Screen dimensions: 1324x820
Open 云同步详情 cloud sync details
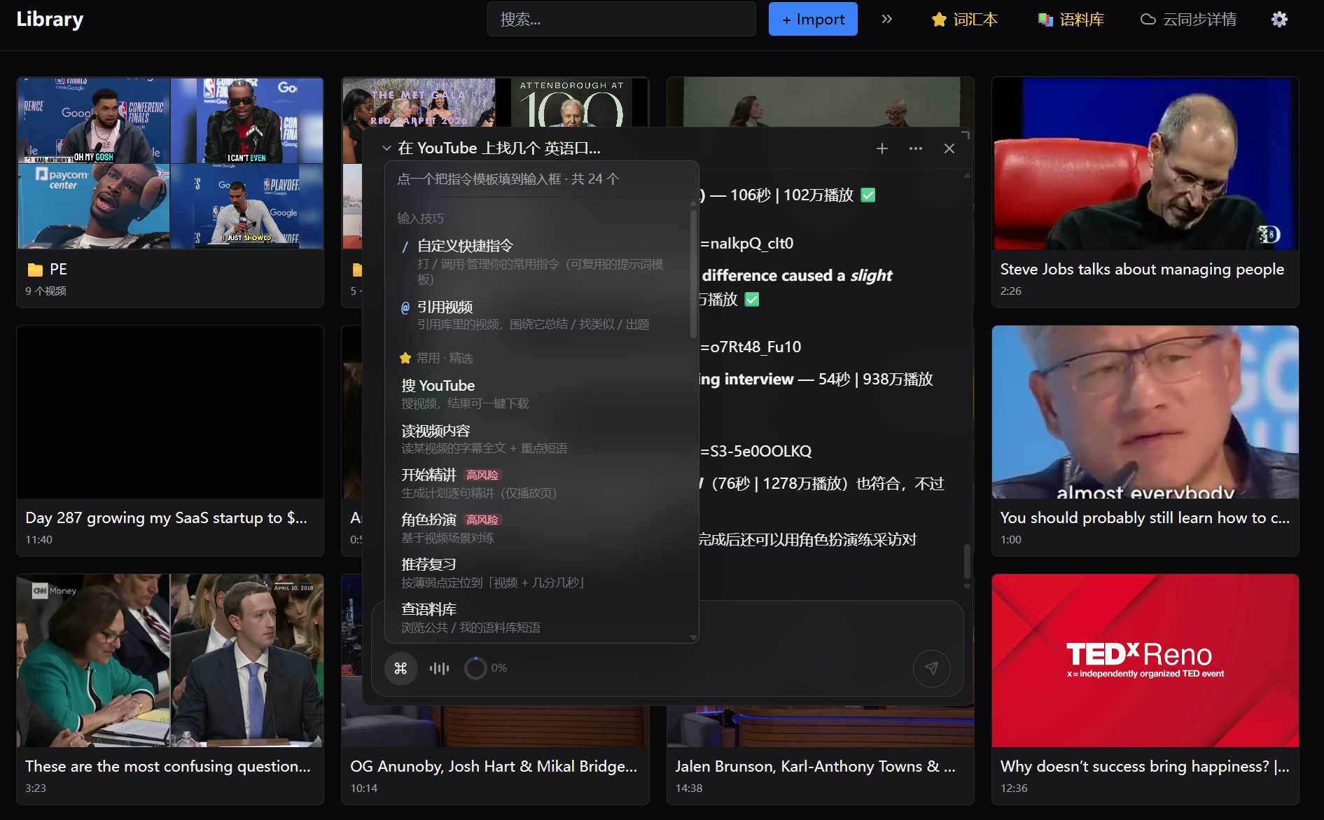[1188, 19]
